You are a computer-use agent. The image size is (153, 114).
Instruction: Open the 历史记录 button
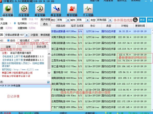tap(42, 47)
